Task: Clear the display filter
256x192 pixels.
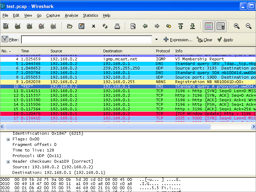Action: tap(205, 40)
